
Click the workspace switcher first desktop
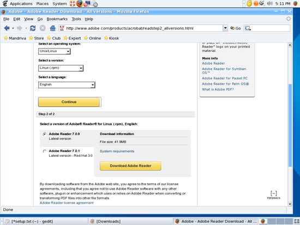tap(263, 221)
